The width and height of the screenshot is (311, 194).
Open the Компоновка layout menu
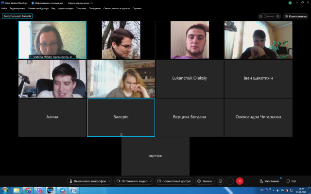[296, 16]
